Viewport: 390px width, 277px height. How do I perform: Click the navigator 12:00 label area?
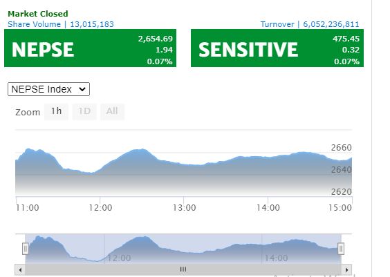coord(119,258)
